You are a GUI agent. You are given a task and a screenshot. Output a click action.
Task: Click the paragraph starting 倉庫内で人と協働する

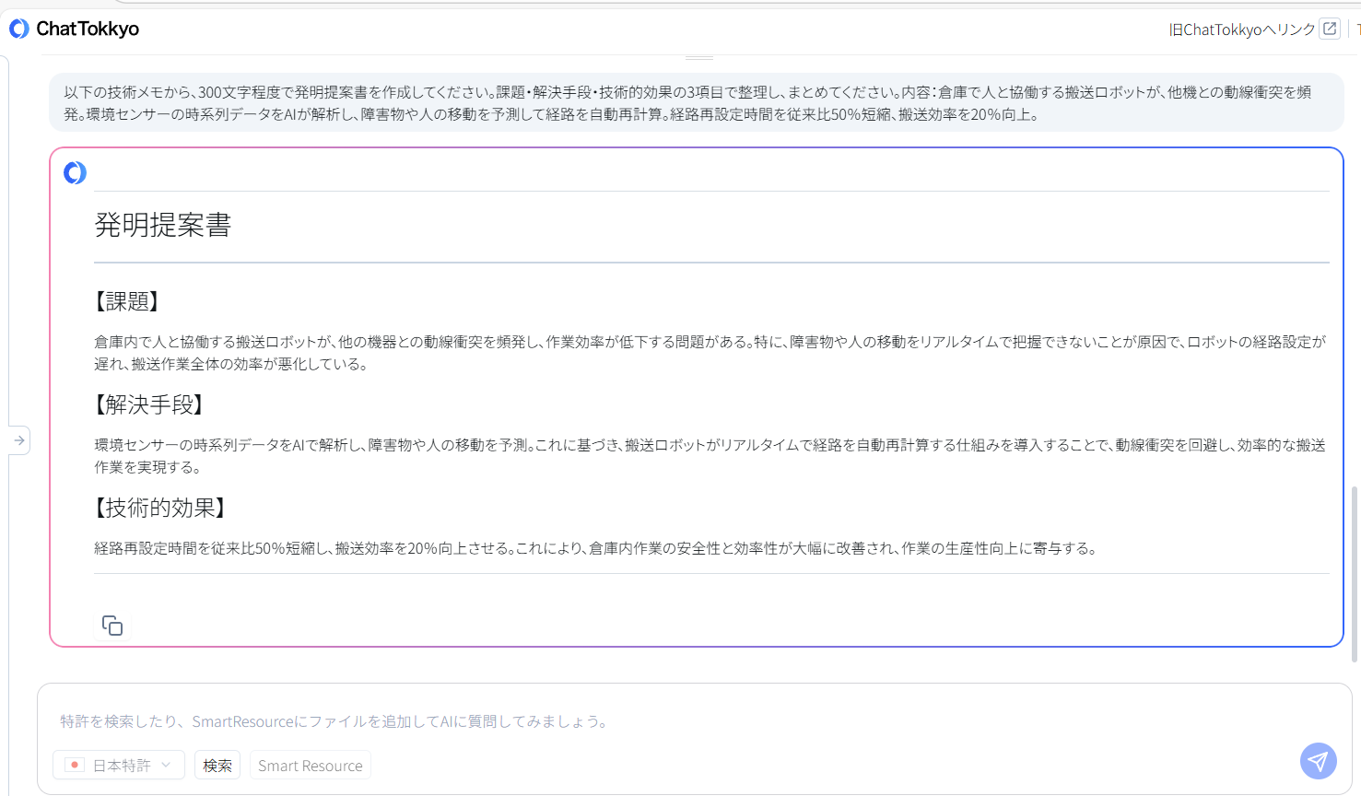[710, 353]
